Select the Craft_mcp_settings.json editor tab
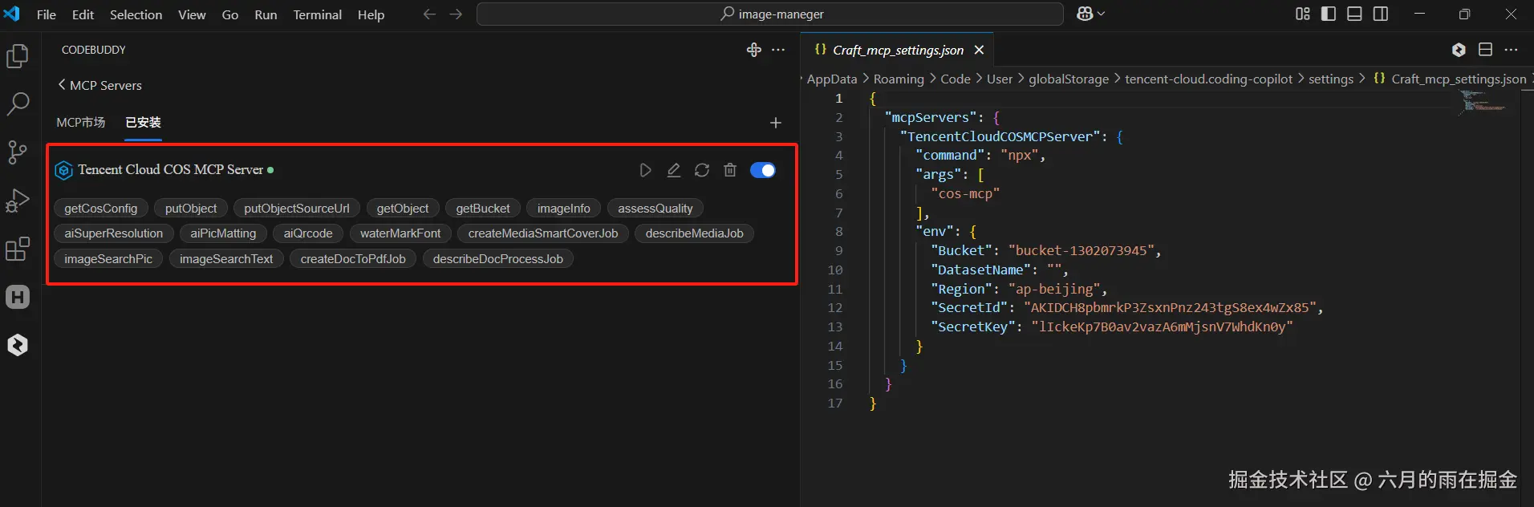The image size is (1534, 507). point(897,50)
